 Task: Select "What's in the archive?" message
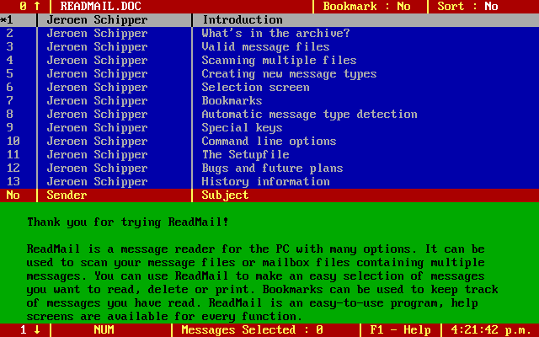tap(275, 34)
